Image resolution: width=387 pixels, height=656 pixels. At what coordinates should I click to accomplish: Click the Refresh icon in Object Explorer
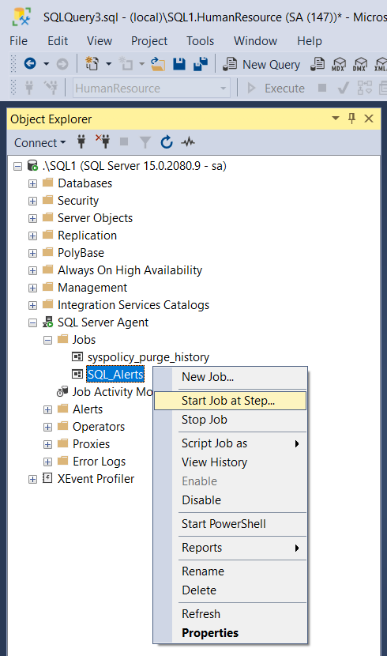[x=167, y=142]
